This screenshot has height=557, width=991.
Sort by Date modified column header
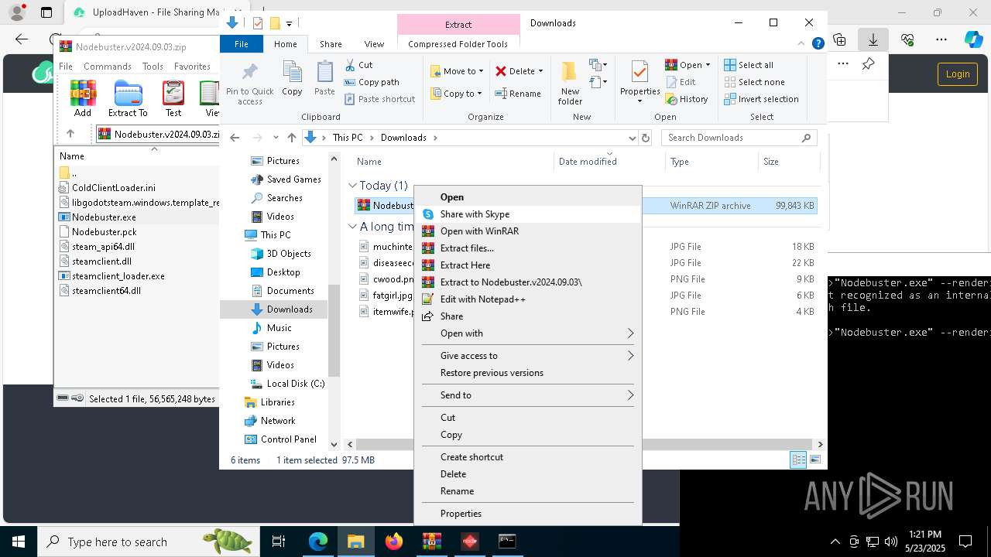(x=588, y=162)
